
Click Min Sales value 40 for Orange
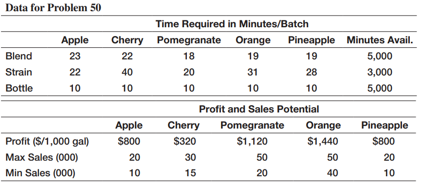click(332, 173)
